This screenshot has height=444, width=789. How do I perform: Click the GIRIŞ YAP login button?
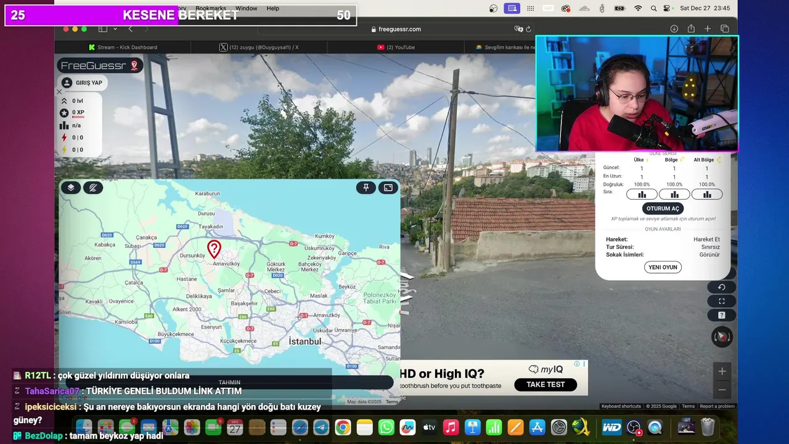(x=83, y=83)
